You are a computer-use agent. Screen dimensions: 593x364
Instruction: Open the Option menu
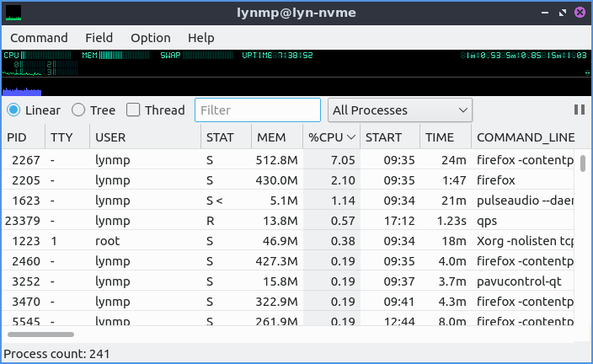(150, 38)
